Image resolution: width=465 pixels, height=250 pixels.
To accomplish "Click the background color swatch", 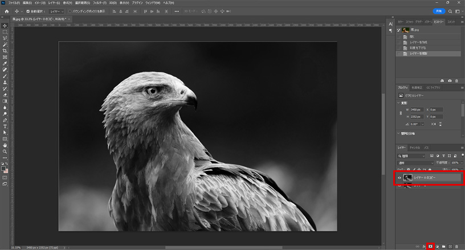I will pyautogui.click(x=6, y=171).
